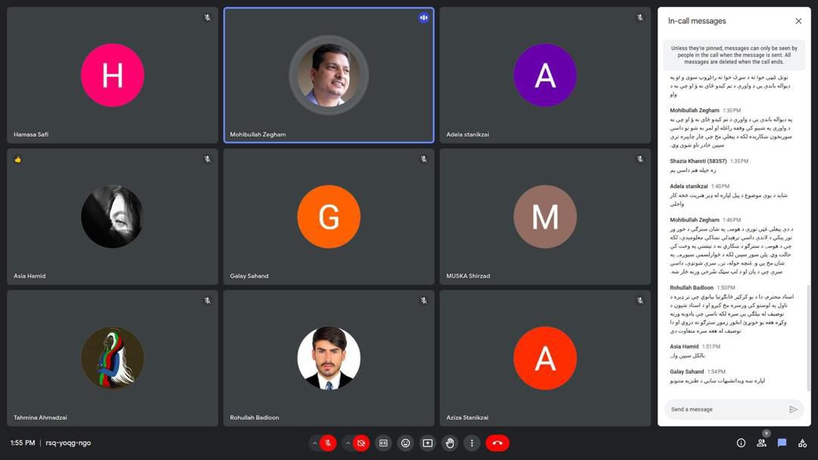
Task: Unmute the microphone in the bottom toolbar
Action: click(x=328, y=443)
